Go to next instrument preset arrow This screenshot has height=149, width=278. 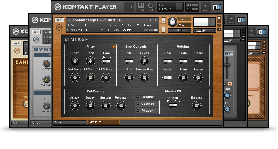pos(155,20)
